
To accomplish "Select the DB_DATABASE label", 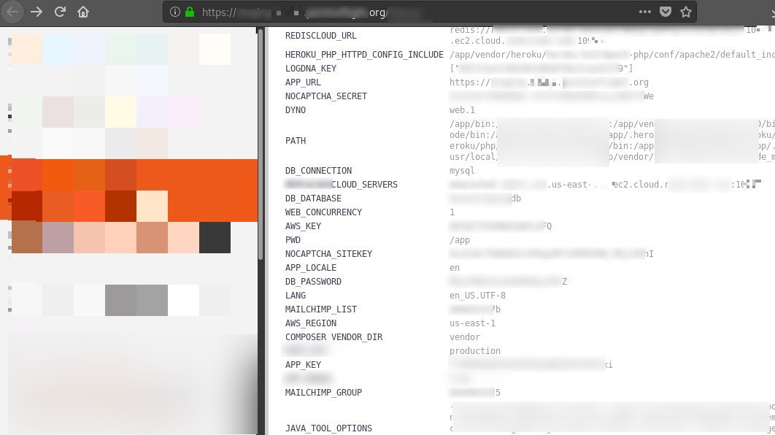I will pyautogui.click(x=313, y=199).
